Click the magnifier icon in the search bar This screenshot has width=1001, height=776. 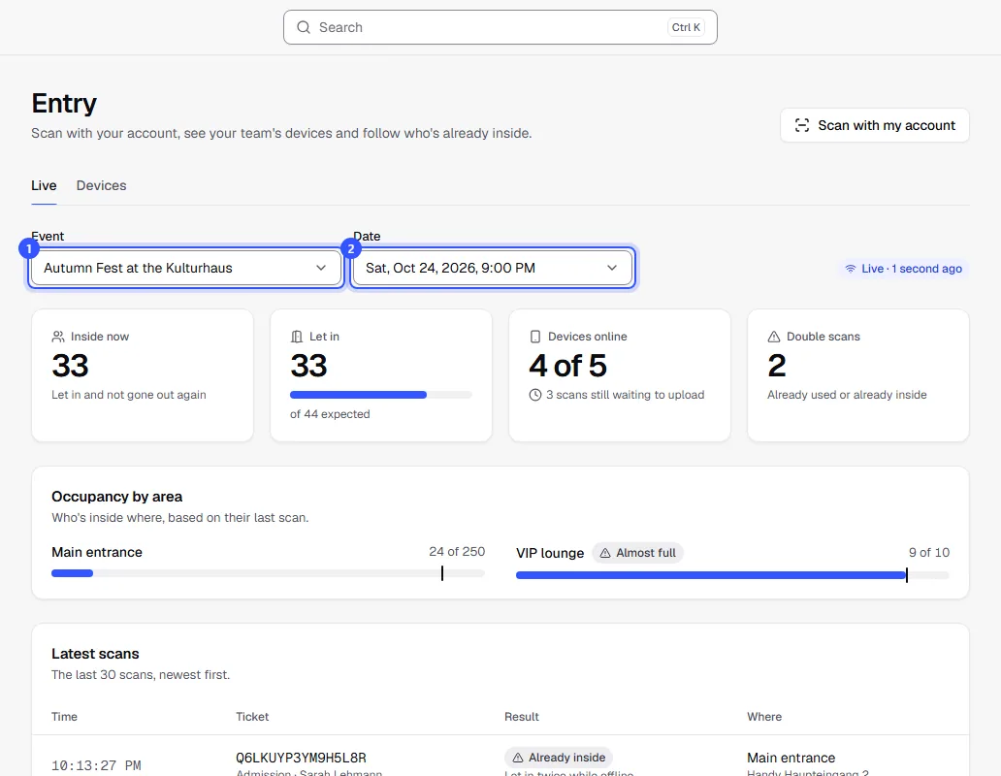point(304,27)
